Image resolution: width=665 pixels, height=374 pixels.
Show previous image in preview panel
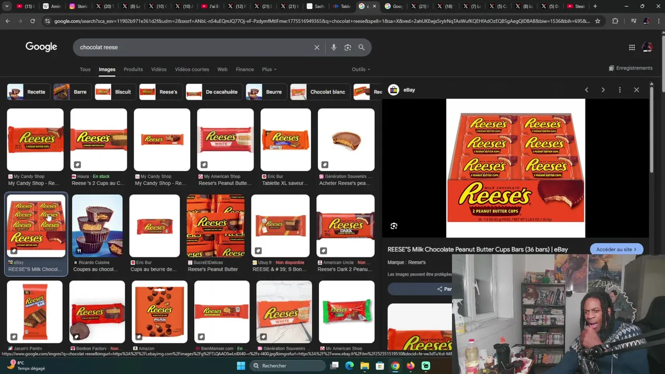point(587,90)
